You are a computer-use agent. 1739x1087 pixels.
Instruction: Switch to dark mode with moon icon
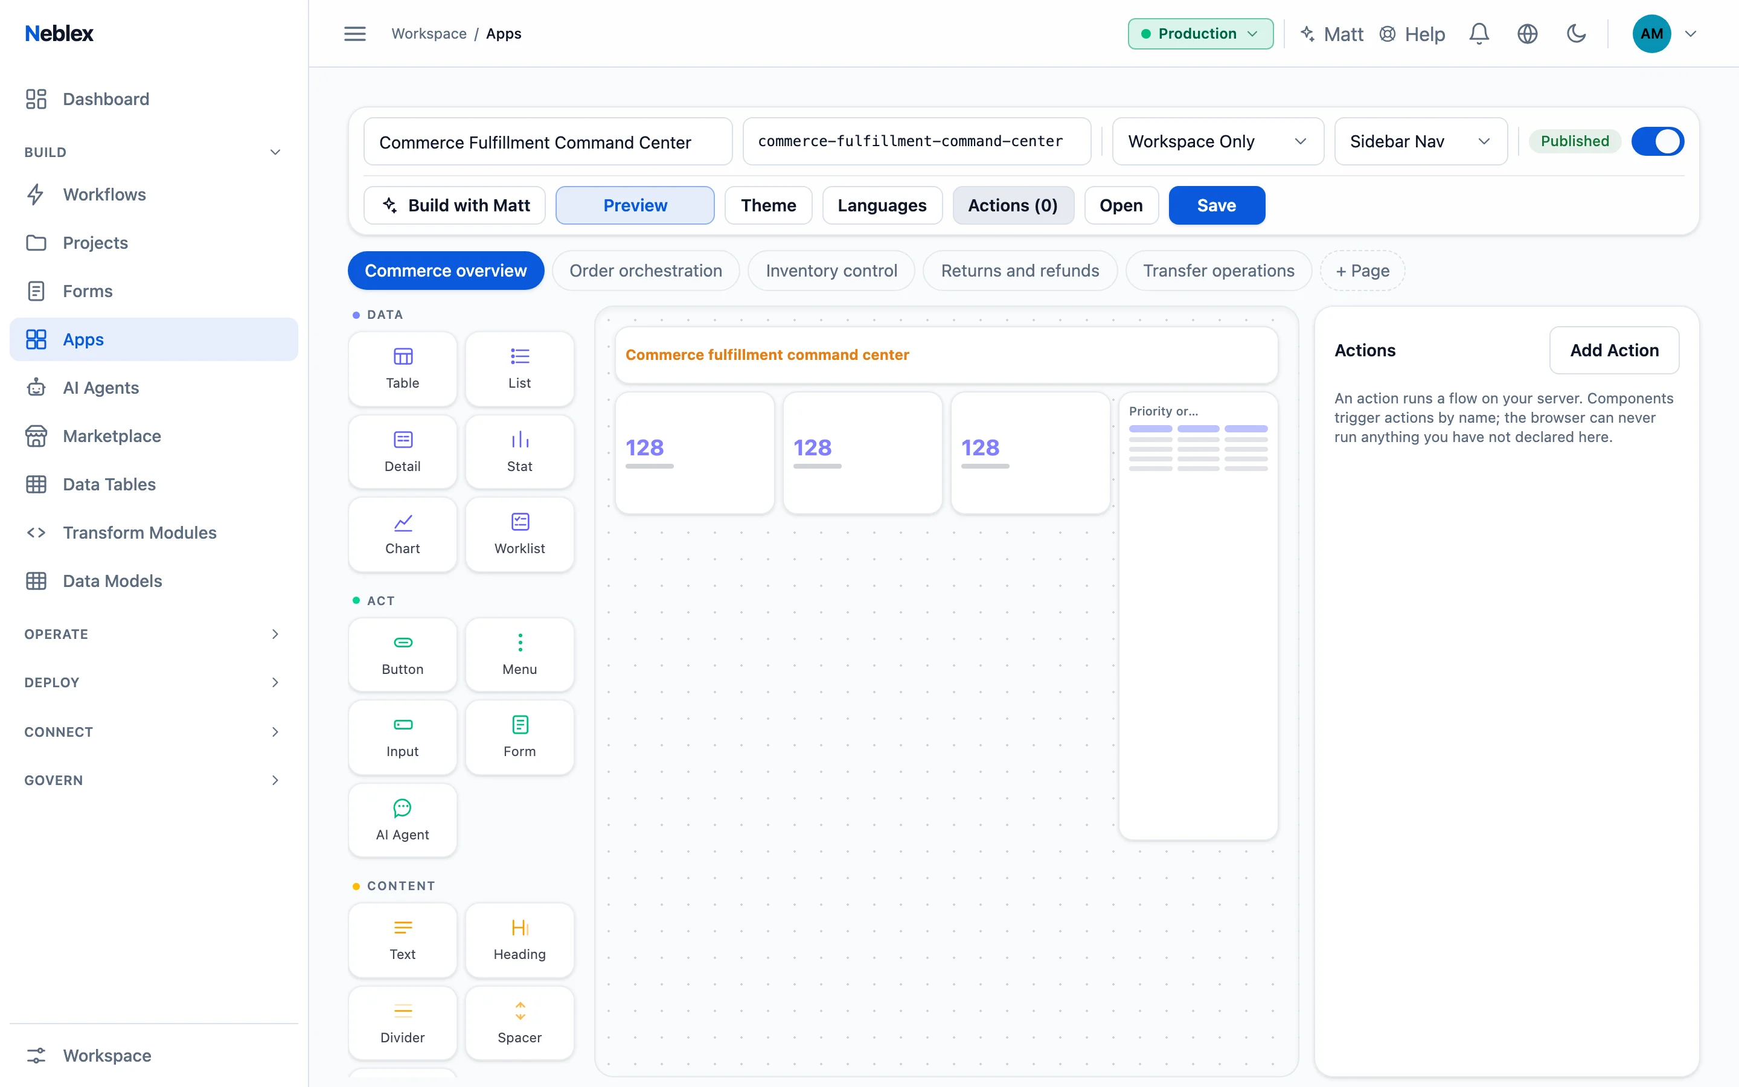point(1576,34)
